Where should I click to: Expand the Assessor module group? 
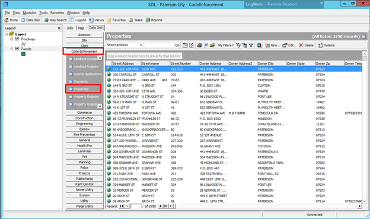pos(84,35)
